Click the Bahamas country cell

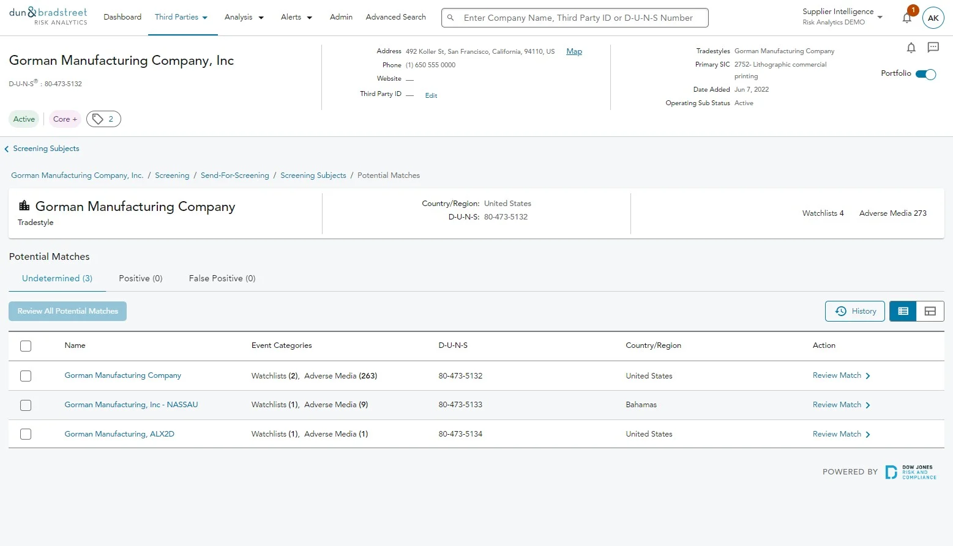641,405
